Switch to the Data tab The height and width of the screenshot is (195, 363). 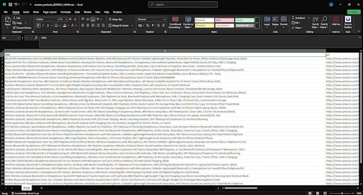pos(77,12)
